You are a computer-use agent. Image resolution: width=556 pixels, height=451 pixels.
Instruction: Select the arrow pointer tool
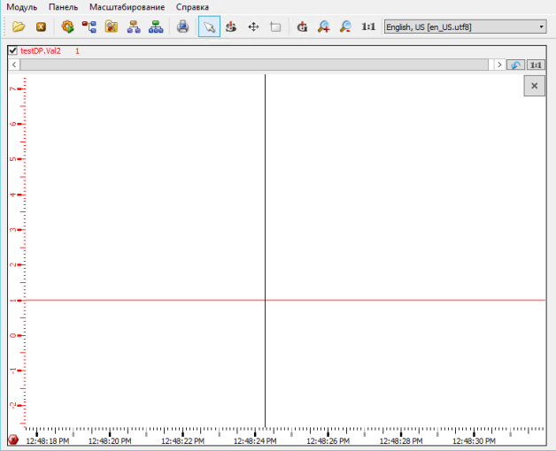[209, 27]
